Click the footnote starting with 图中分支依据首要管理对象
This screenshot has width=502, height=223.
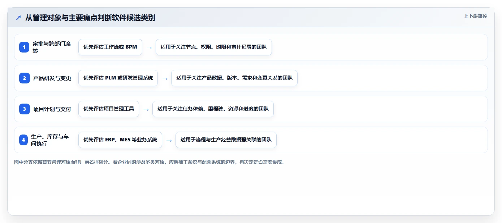tap(149, 162)
